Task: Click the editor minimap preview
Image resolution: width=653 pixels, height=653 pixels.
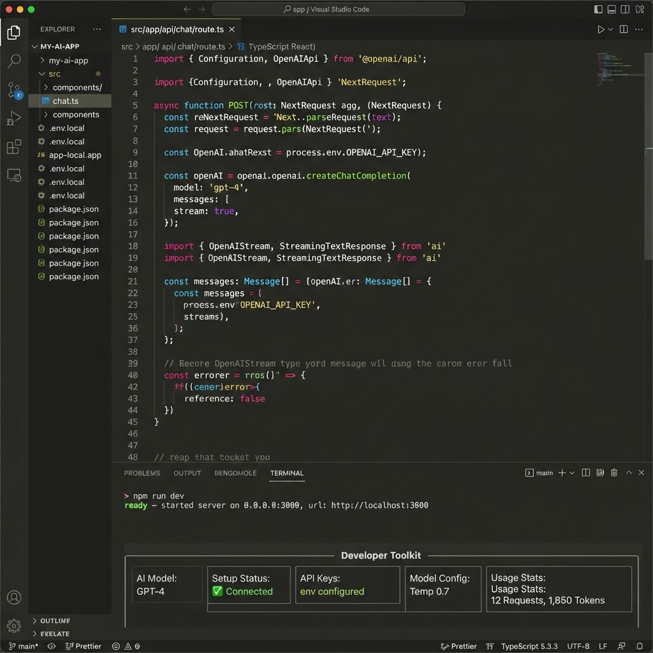Action: tap(615, 69)
